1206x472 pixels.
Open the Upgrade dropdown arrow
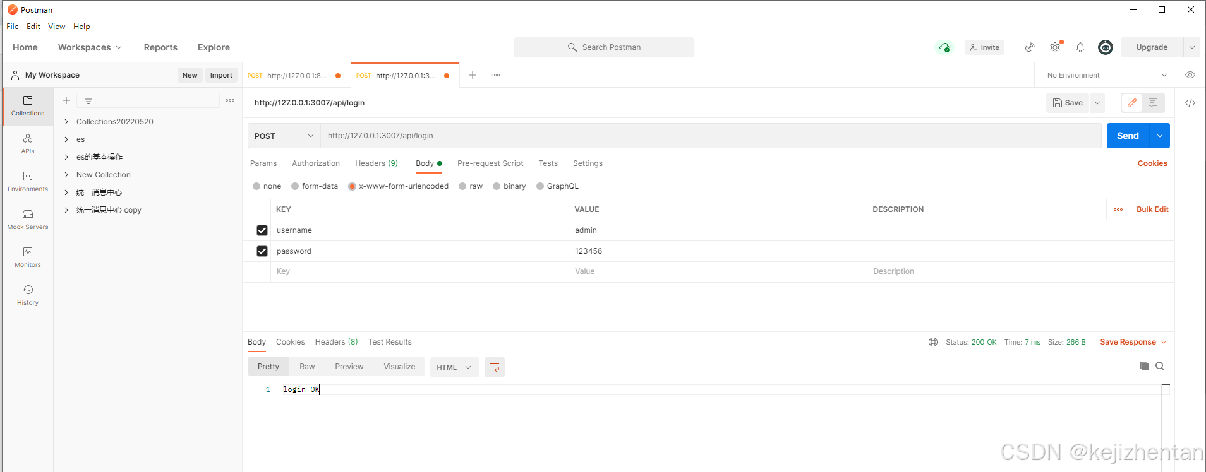[x=1191, y=47]
